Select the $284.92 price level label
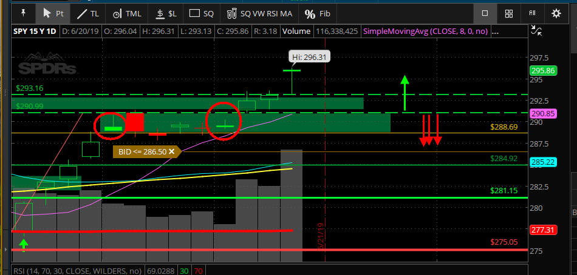577x275 pixels. (x=504, y=159)
